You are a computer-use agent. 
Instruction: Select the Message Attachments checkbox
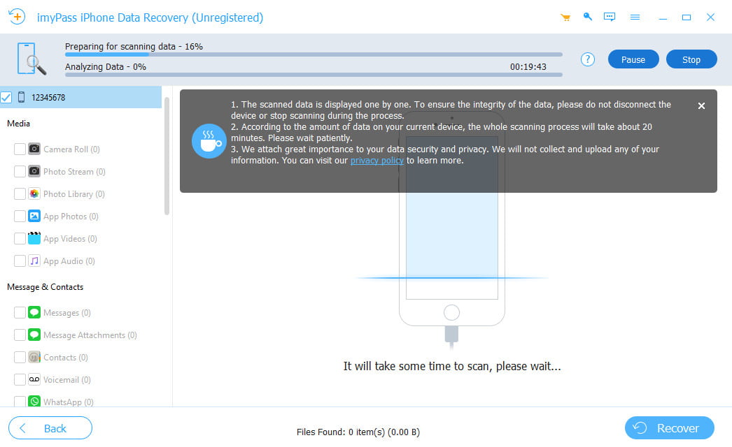point(20,335)
